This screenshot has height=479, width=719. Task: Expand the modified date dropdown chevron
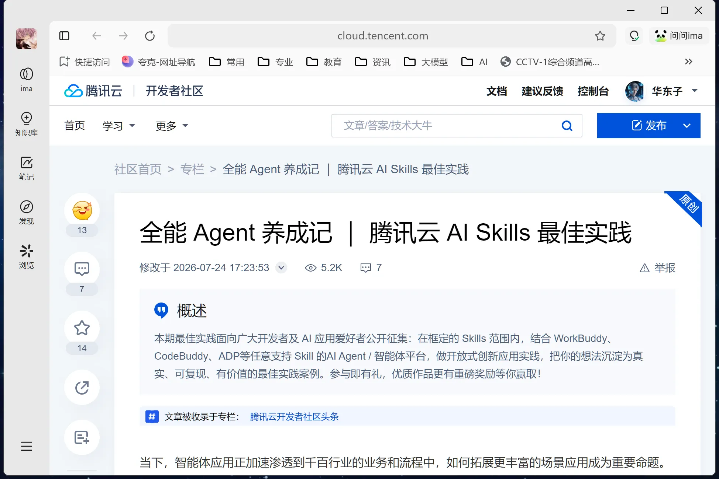click(x=281, y=268)
